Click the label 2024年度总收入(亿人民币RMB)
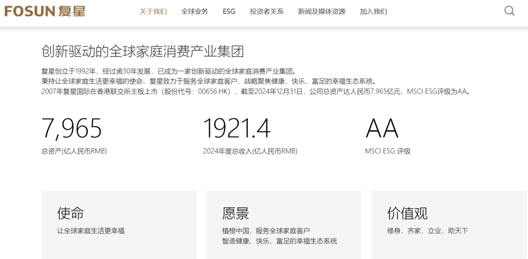 click(250, 151)
